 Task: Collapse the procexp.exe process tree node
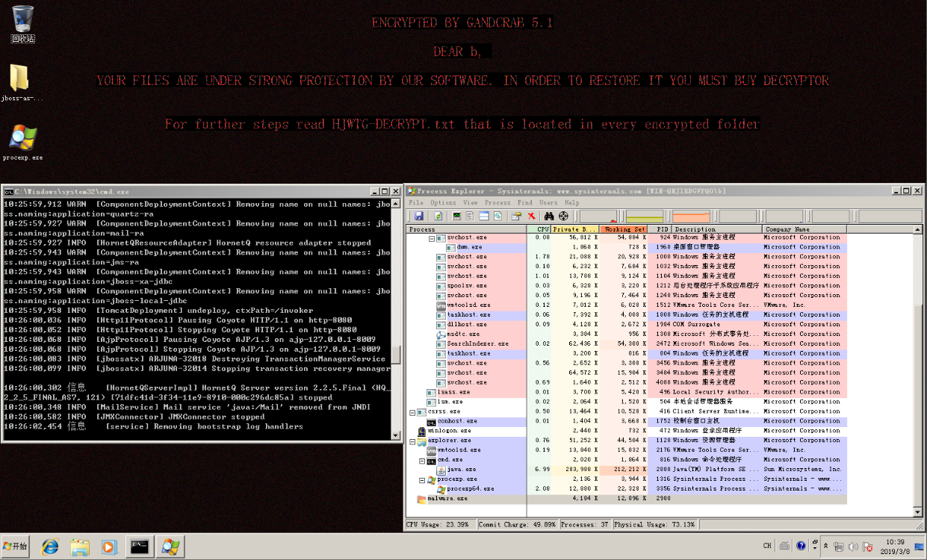pos(422,479)
